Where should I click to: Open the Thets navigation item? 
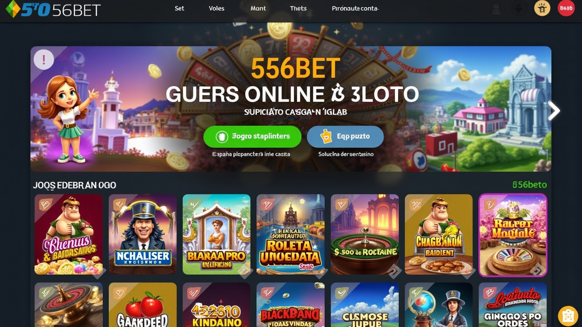tap(298, 8)
